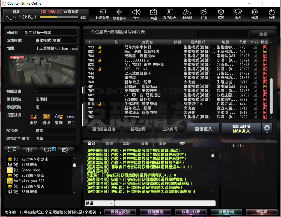Image resolution: width=281 pixels, height=217 pixels.
Task: Select the 军团 chat tab
Action: (x=127, y=143)
